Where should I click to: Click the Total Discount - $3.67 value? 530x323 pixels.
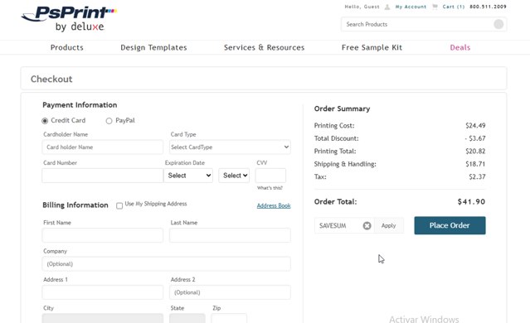click(x=475, y=138)
